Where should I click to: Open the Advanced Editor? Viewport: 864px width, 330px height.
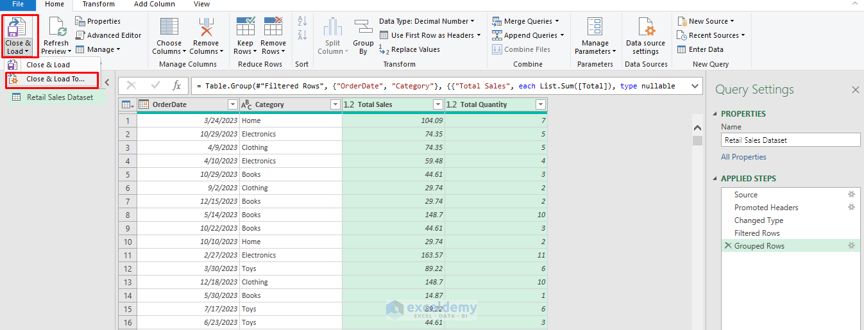click(x=108, y=35)
